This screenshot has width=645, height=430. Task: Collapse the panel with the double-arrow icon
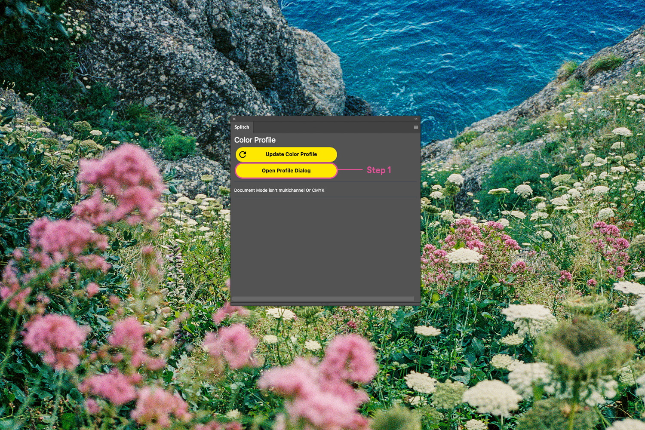[416, 119]
